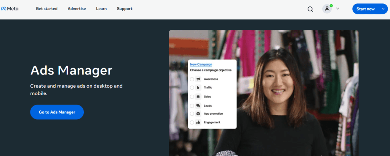Image resolution: width=390 pixels, height=156 pixels.
Task: Select the Awareness radio button
Action: [192, 79]
